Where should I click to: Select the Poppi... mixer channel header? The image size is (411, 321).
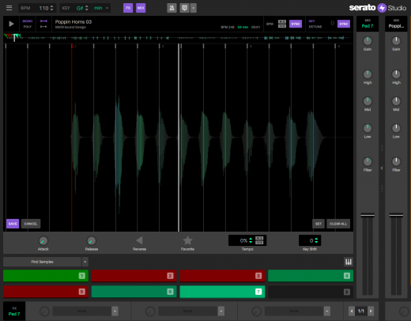click(396, 24)
